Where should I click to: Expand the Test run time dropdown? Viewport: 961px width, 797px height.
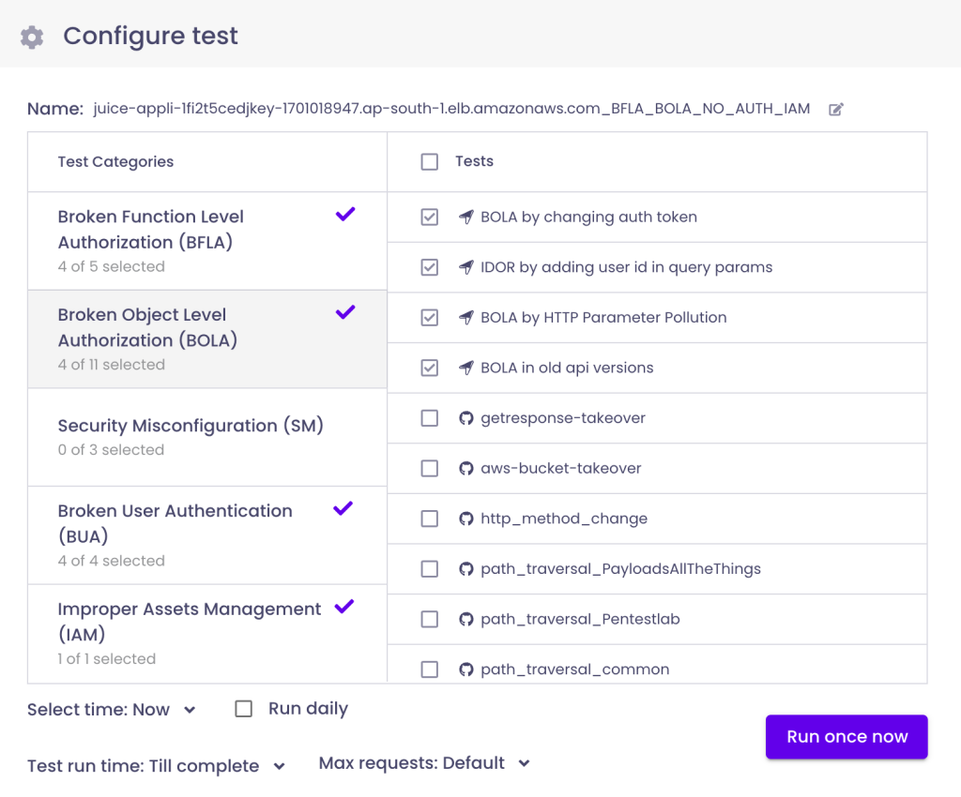(156, 766)
